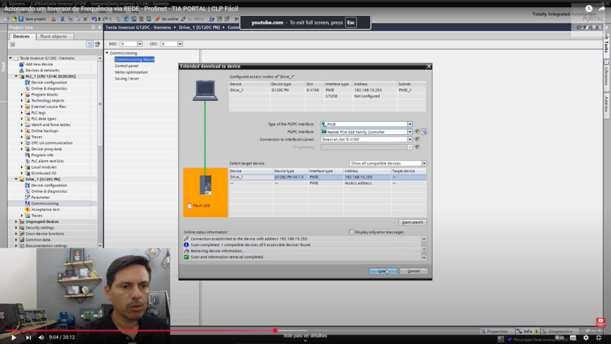Image resolution: width=611 pixels, height=344 pixels.
Task: Select Control panel in commissioning list
Action: 126,66
